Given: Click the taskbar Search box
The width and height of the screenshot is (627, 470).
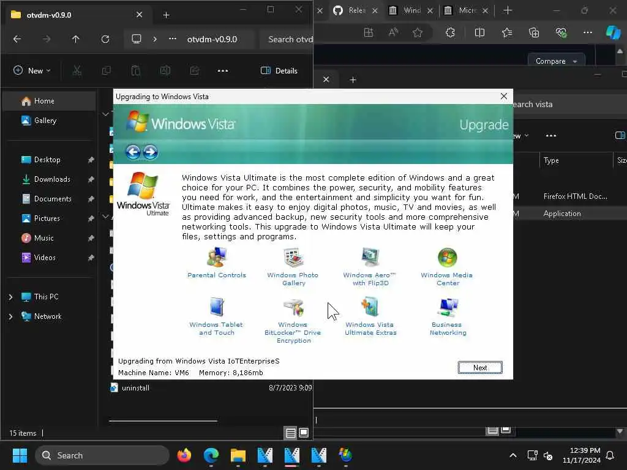Looking at the screenshot, I should (x=102, y=455).
